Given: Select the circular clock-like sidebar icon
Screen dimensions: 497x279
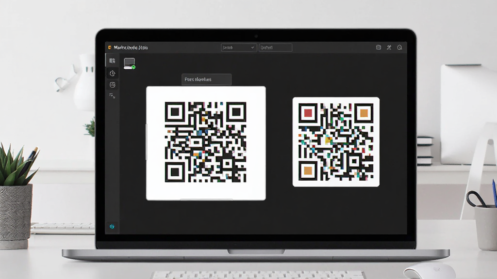Looking at the screenshot, I should coord(112,74).
